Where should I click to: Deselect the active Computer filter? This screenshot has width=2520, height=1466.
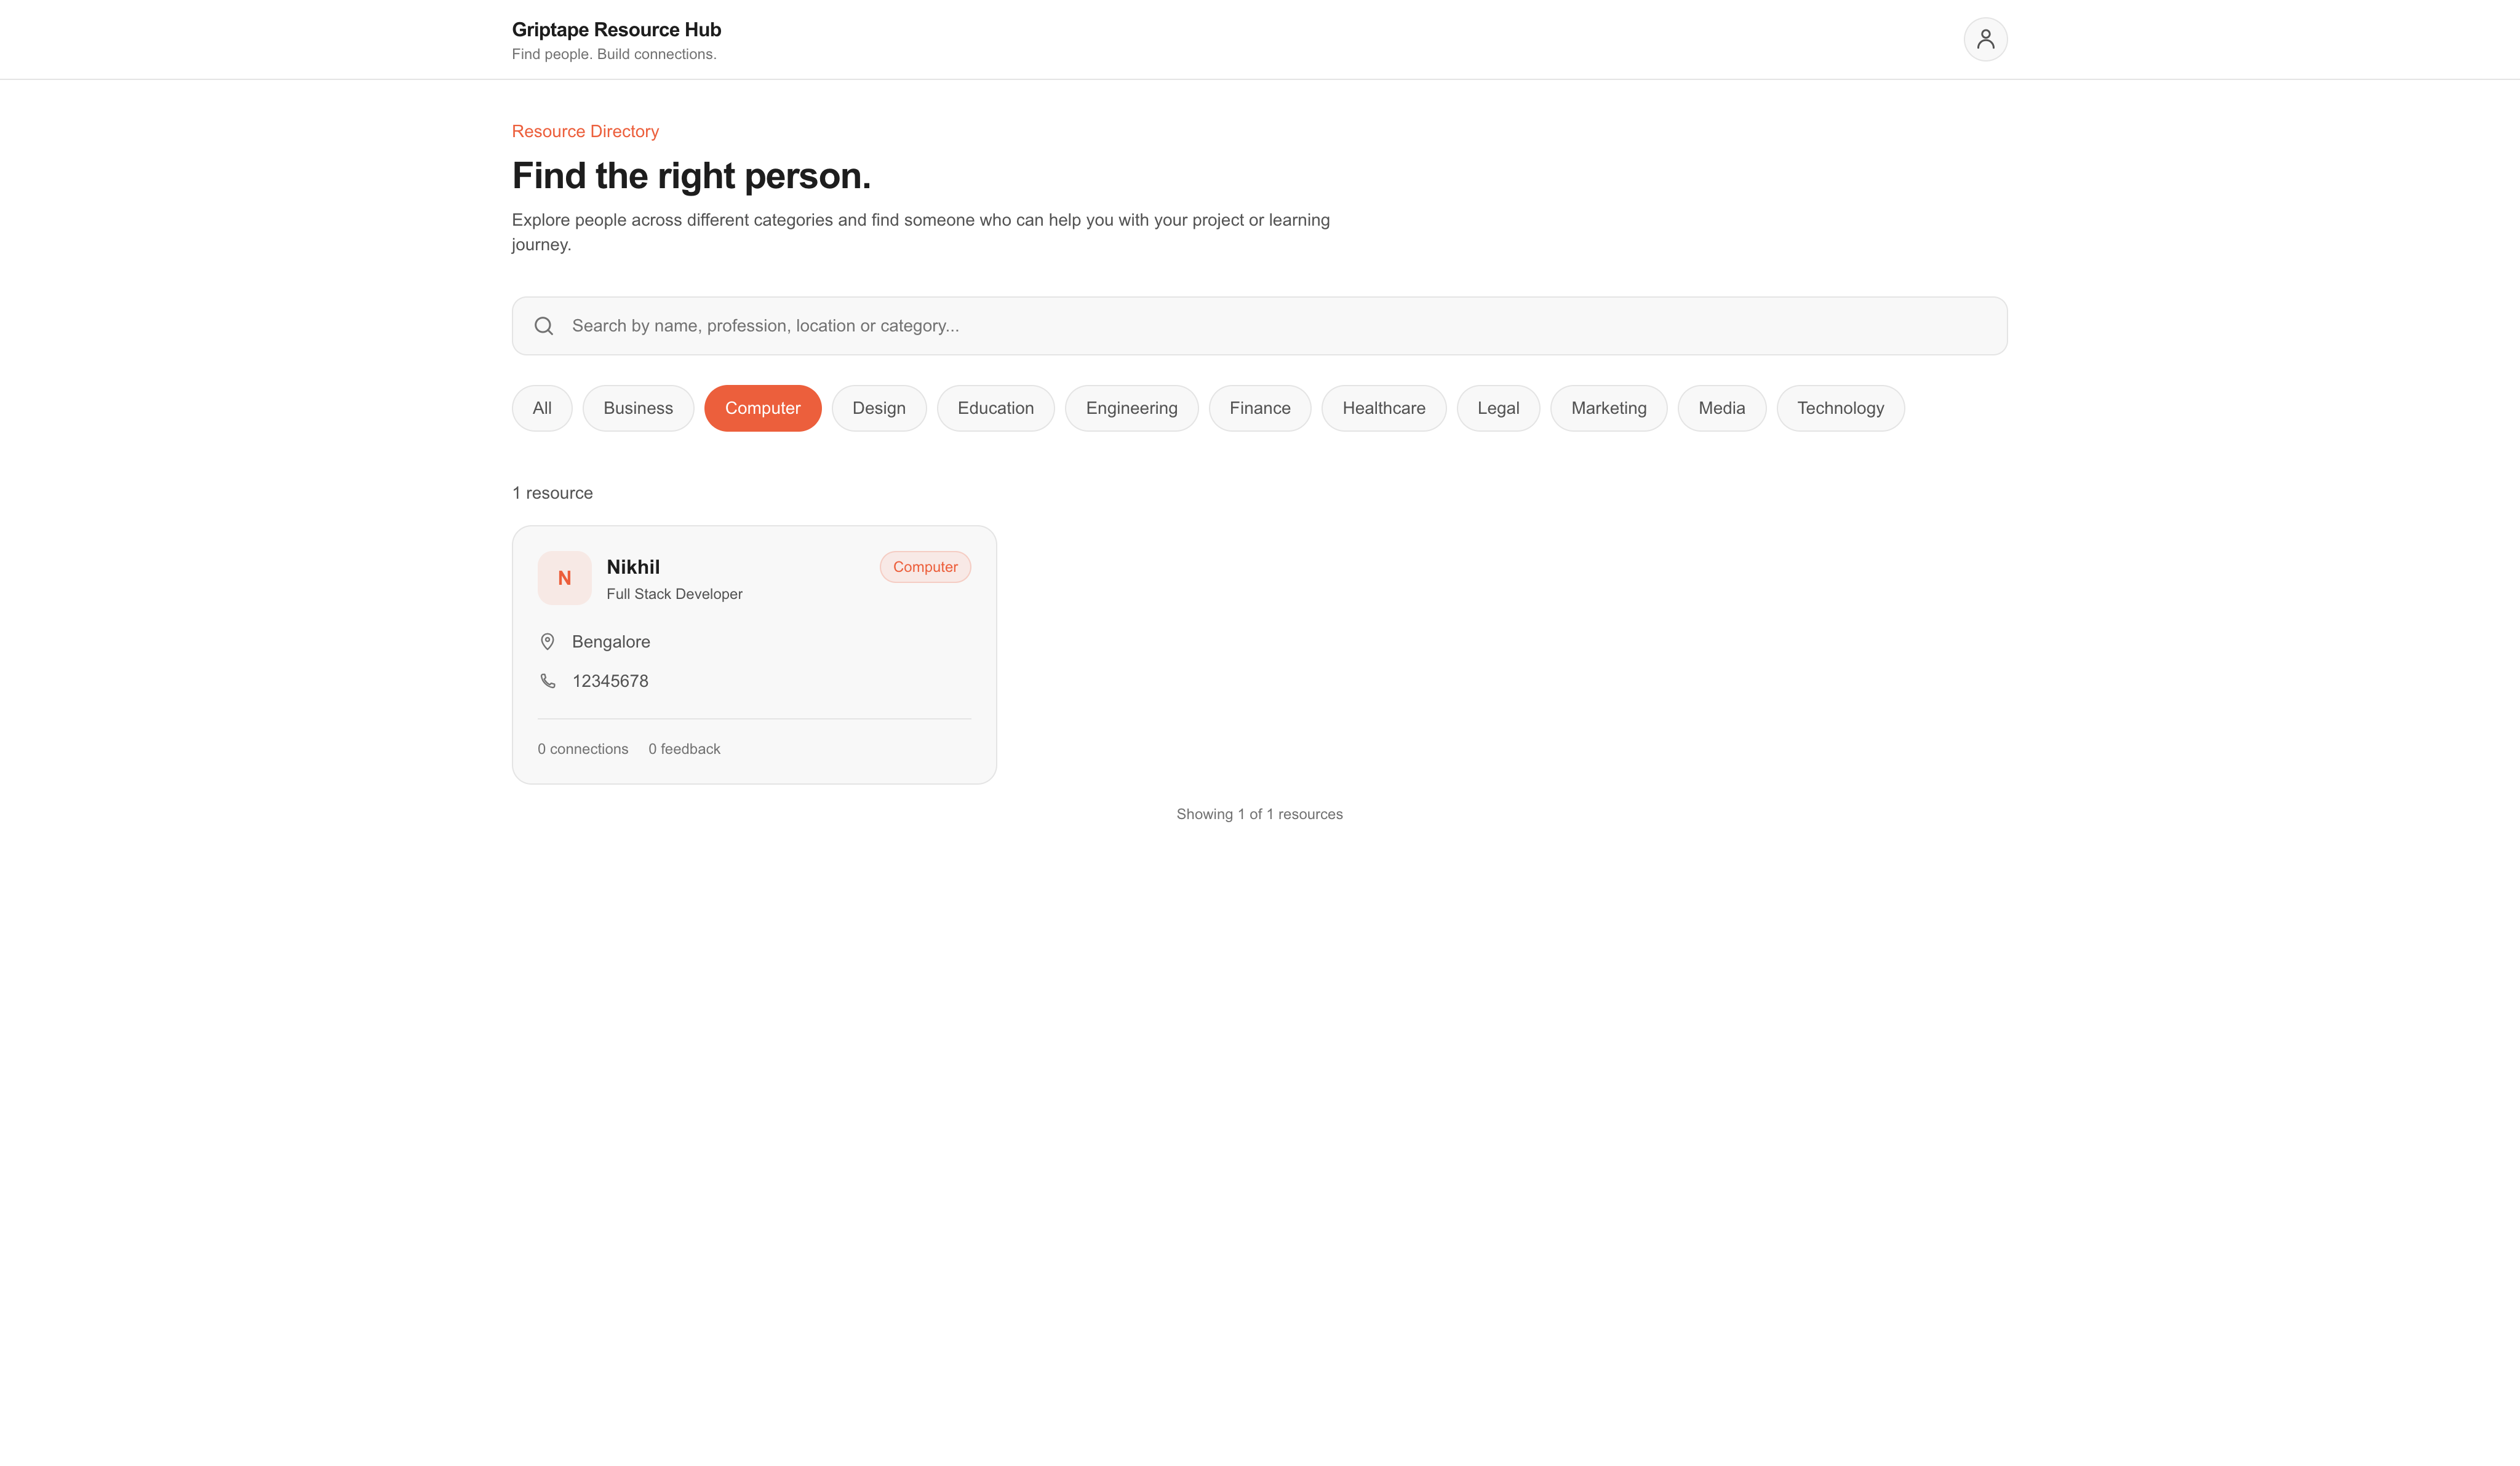point(763,408)
